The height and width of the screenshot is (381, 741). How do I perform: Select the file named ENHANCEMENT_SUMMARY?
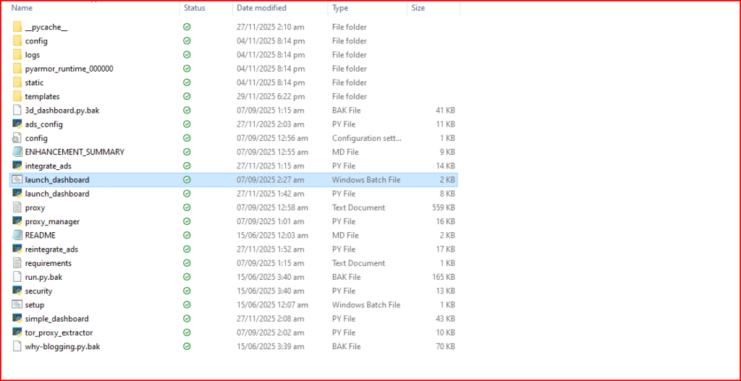[x=75, y=152]
